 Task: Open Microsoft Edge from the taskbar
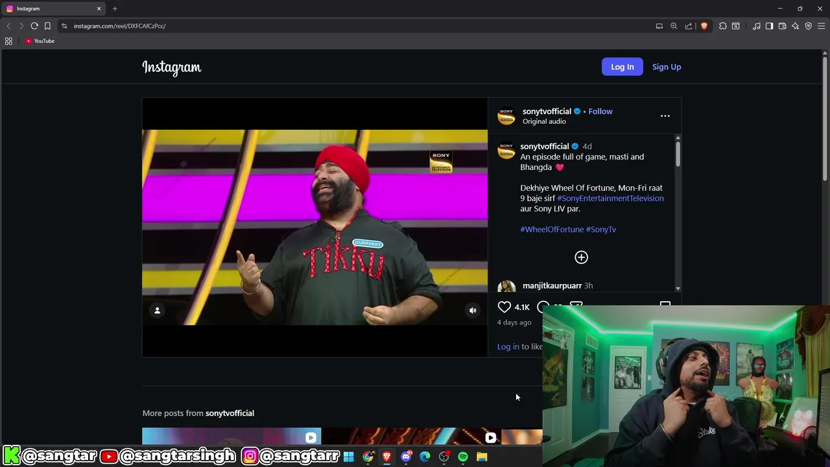pos(425,457)
